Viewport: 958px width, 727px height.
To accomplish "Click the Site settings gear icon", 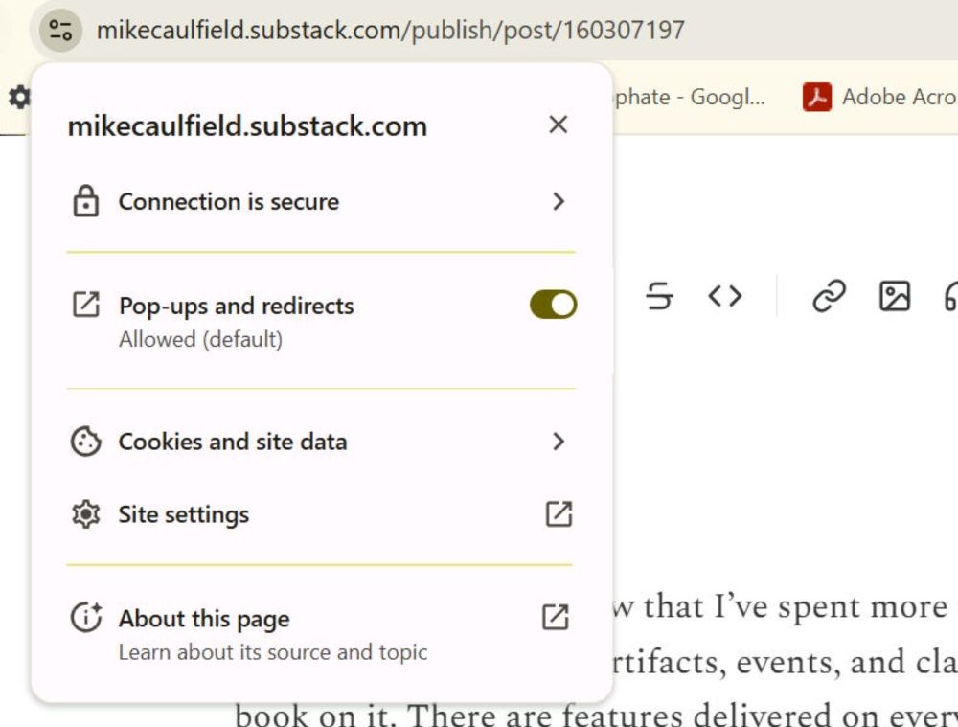I will click(x=86, y=514).
